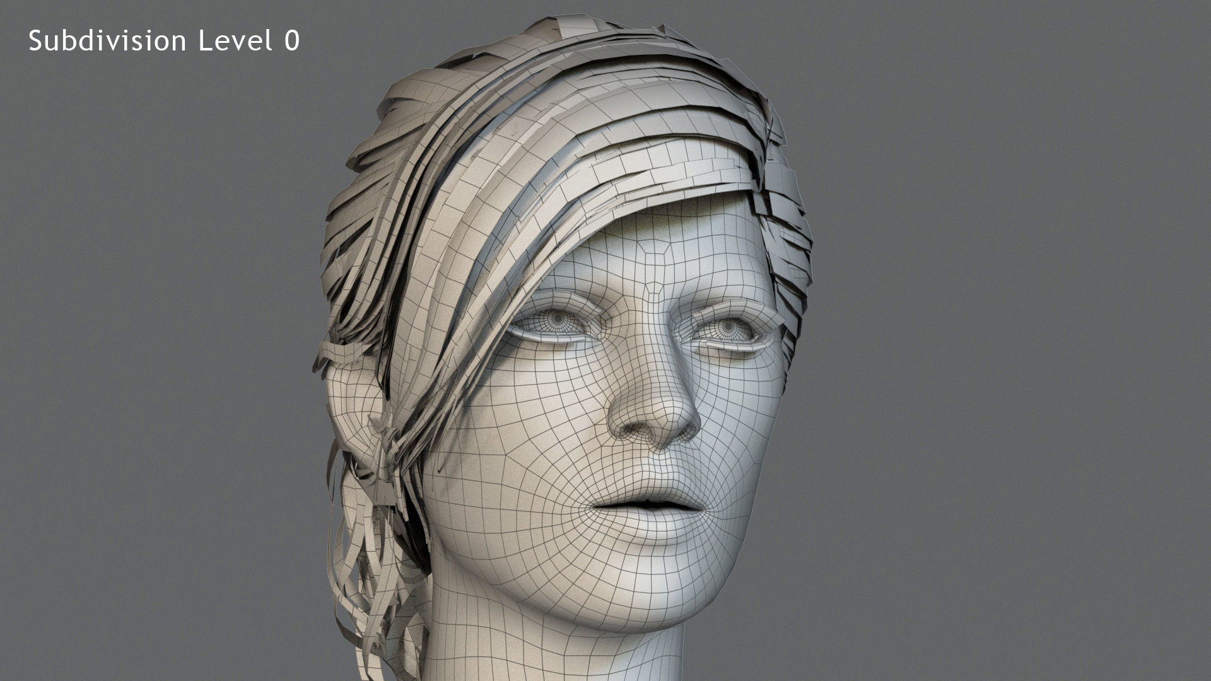Click the 'Subdivision Level 0' text label
The image size is (1211, 681).
(164, 41)
